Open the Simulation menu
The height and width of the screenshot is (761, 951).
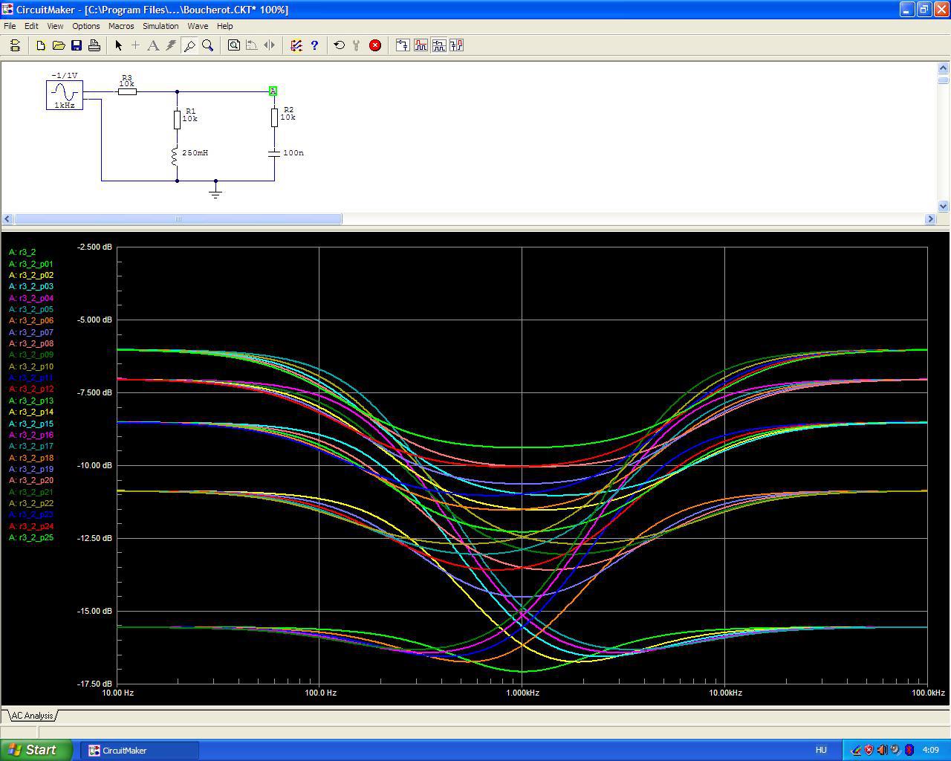160,26
